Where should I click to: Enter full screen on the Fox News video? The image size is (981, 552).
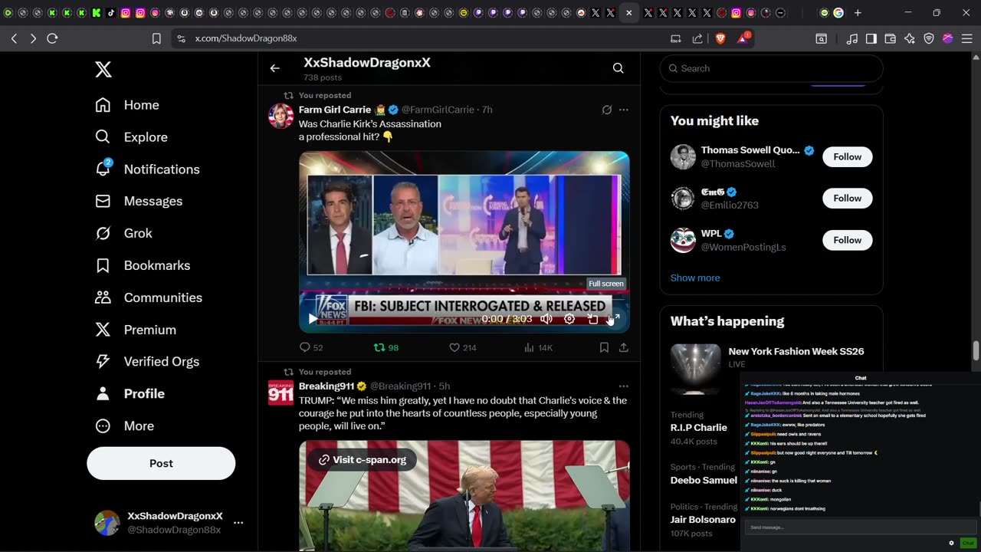point(614,319)
